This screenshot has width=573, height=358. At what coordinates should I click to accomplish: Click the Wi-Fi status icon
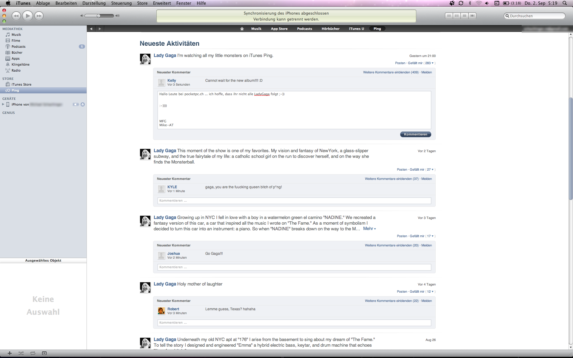(x=479, y=3)
